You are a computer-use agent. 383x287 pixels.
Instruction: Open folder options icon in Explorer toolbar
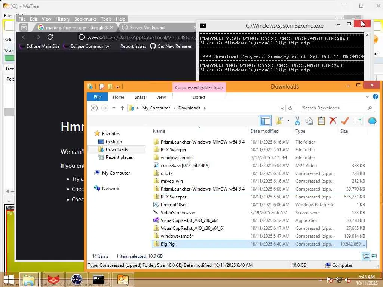point(279,121)
